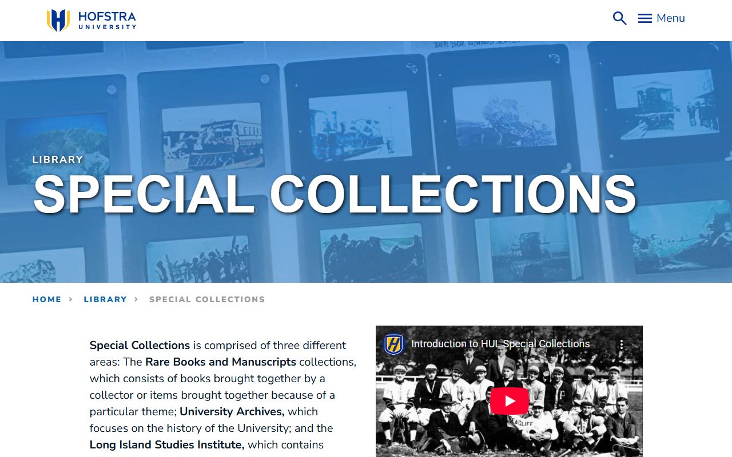Open the Introduction to HUL Special Collections title

tap(500, 344)
